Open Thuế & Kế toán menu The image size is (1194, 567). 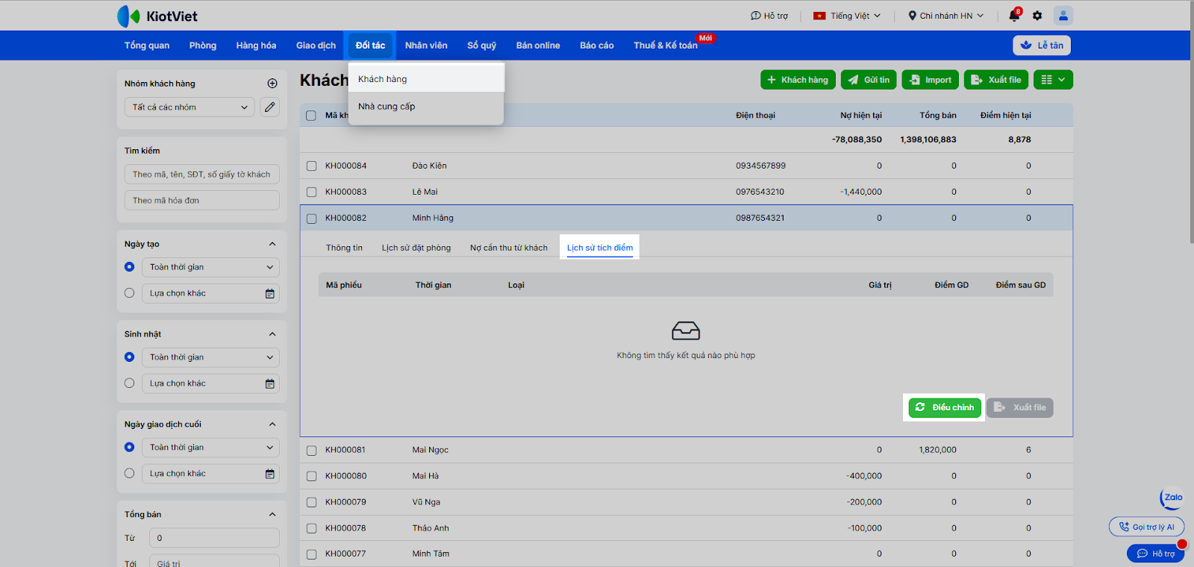point(666,46)
